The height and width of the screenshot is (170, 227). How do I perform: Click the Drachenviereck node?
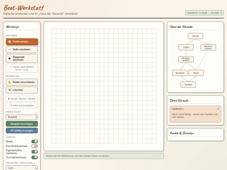[208, 47]
